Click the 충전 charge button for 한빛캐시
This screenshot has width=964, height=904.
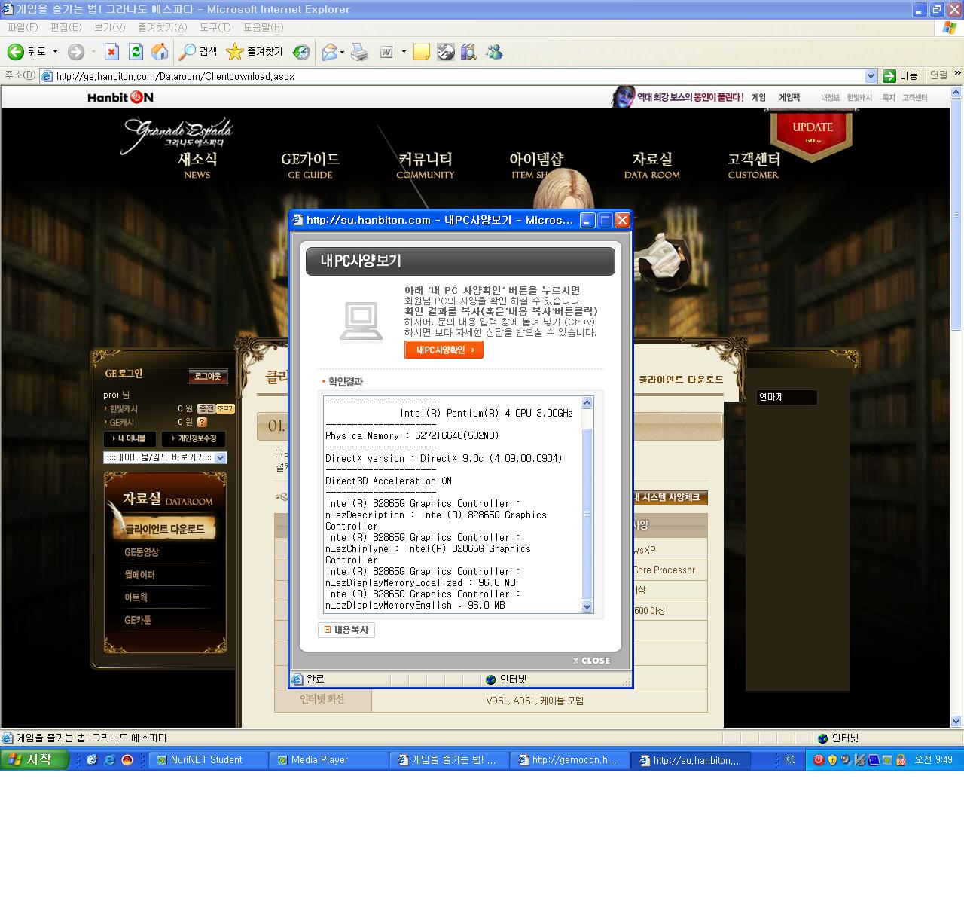point(206,408)
